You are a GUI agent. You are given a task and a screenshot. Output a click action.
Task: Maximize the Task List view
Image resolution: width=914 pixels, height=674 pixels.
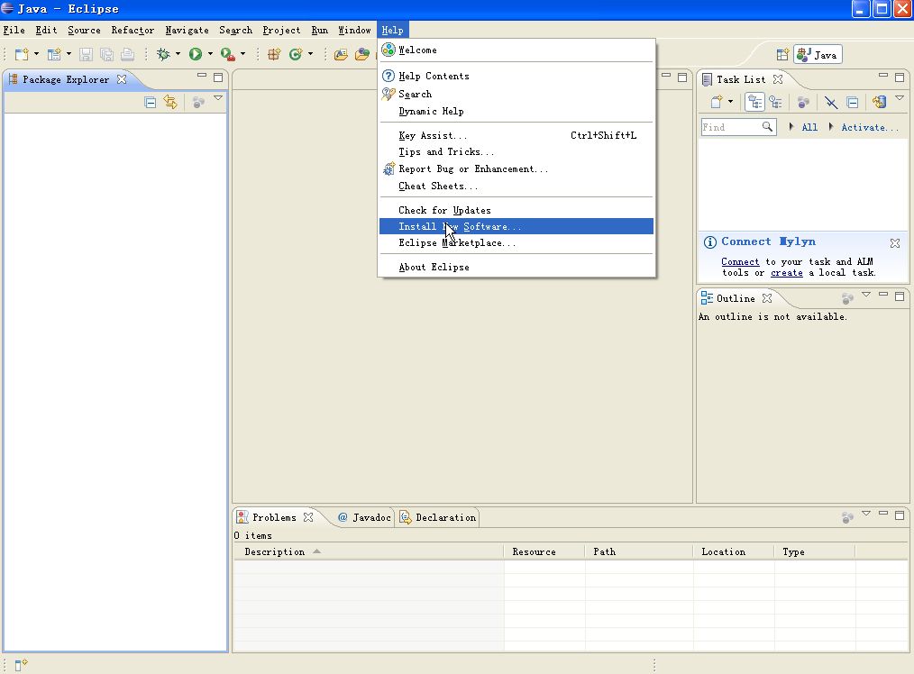(900, 77)
